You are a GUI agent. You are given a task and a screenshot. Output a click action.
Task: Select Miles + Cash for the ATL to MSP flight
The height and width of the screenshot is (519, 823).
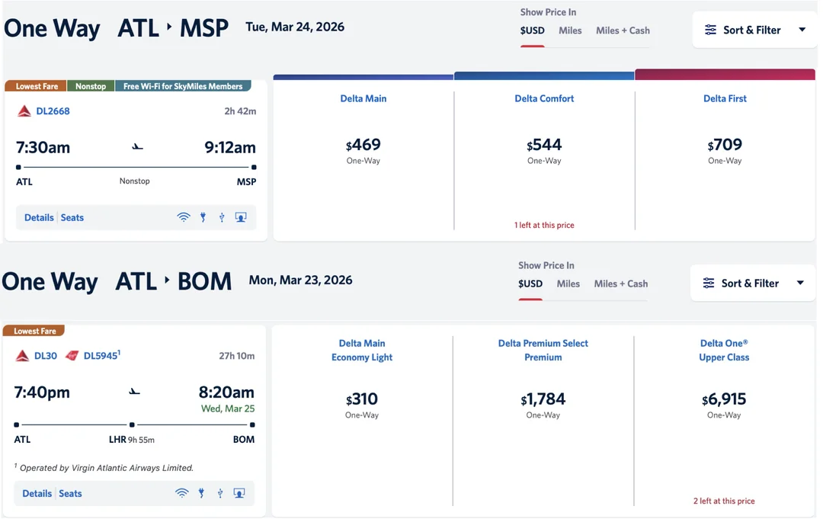[623, 30]
